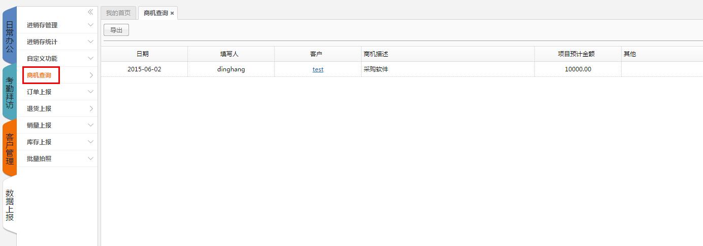Click the 项目预计金额 column header

point(576,54)
